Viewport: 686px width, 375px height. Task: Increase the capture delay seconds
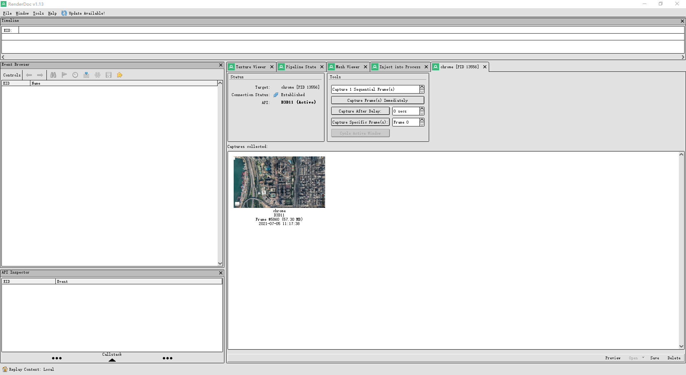(422, 109)
